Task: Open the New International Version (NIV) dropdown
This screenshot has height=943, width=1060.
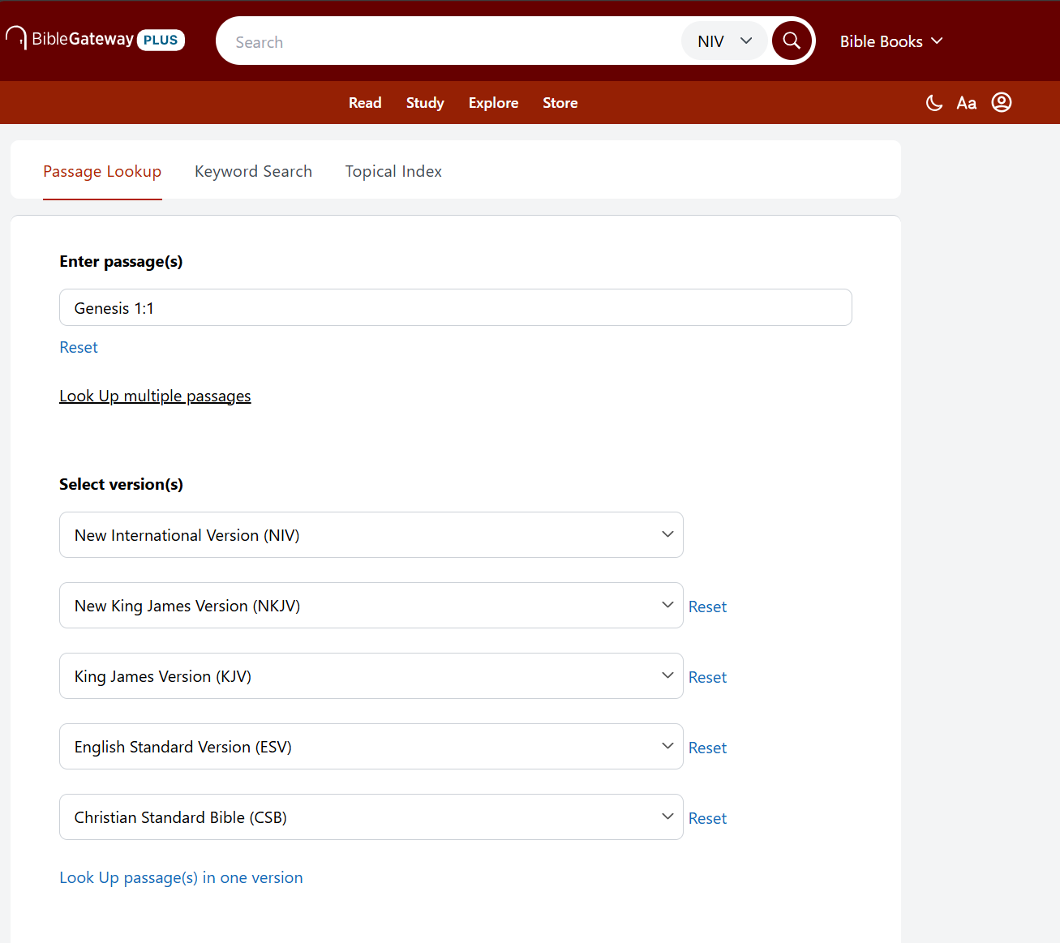Action: 371,535
